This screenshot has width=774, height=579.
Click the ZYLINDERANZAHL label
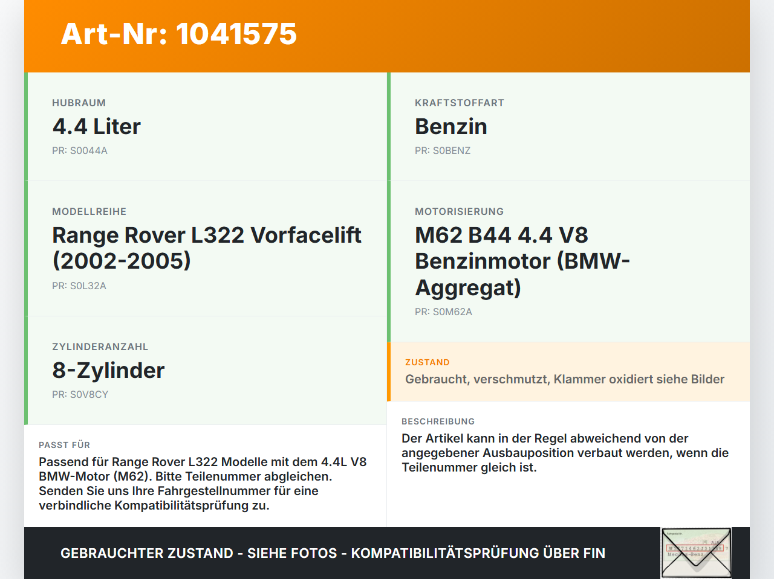click(x=100, y=347)
